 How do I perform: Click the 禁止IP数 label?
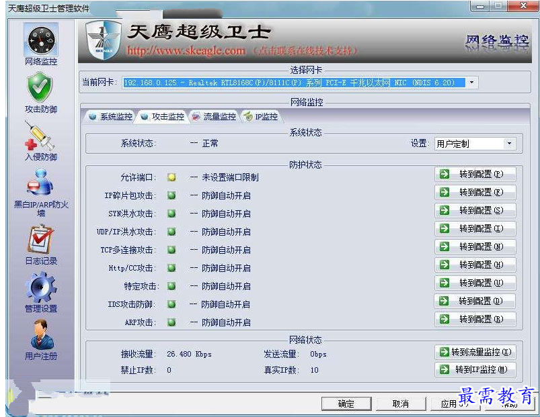pos(137,370)
